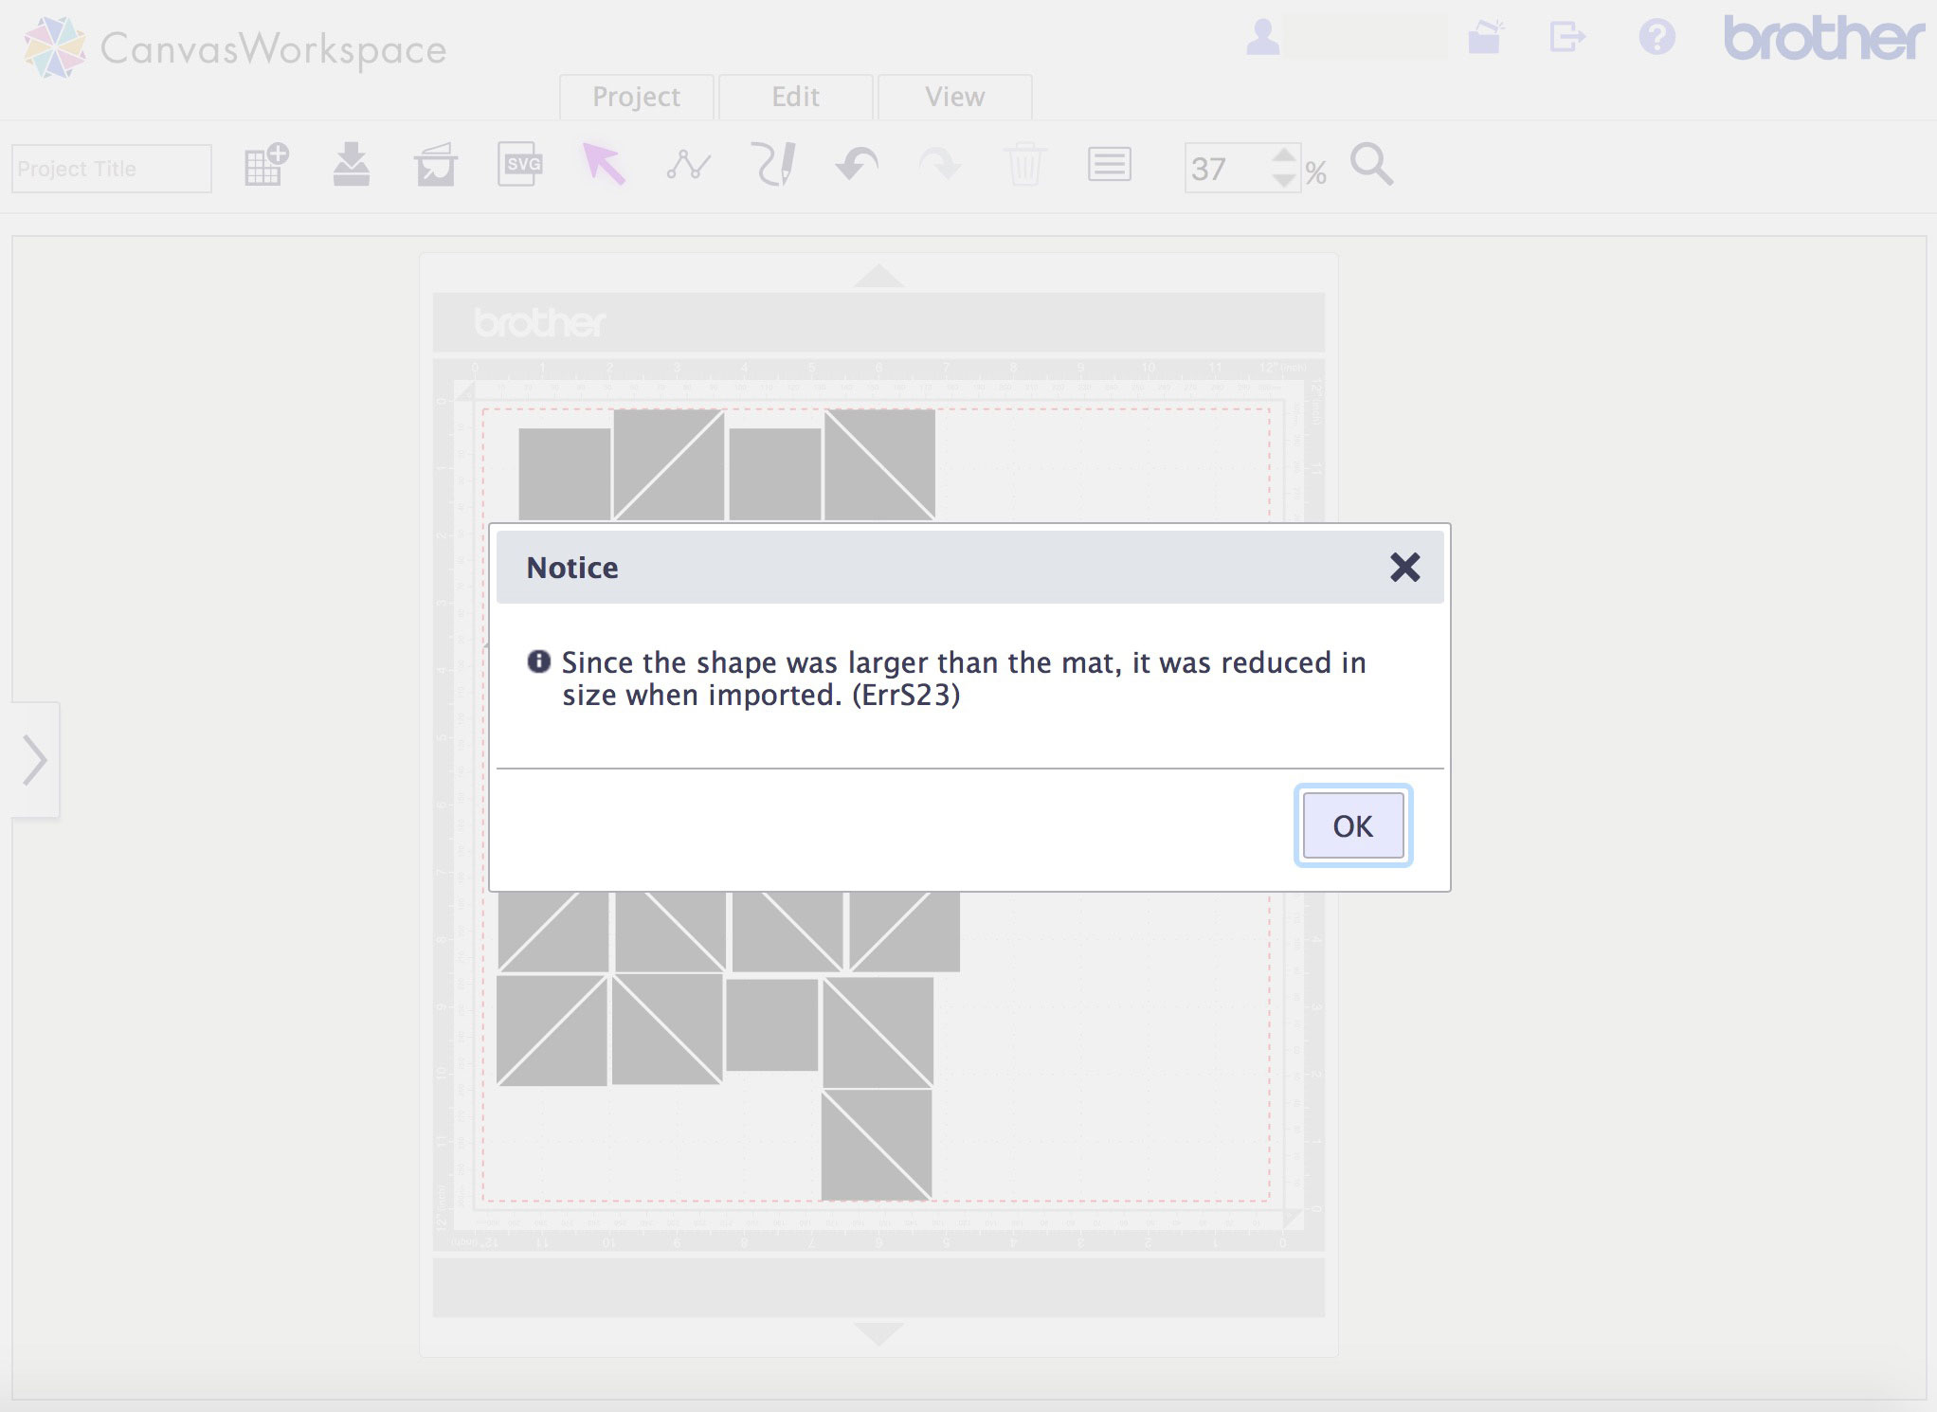
Task: Open the Project tab
Action: pyautogui.click(x=637, y=97)
